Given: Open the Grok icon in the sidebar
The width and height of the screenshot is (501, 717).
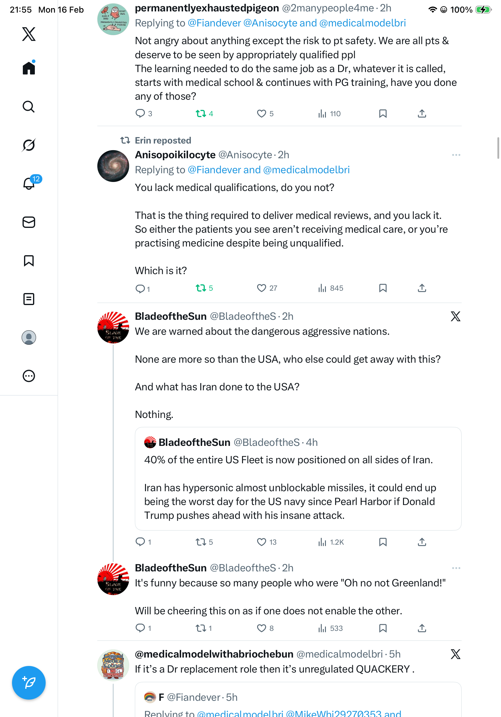Looking at the screenshot, I should [x=29, y=145].
